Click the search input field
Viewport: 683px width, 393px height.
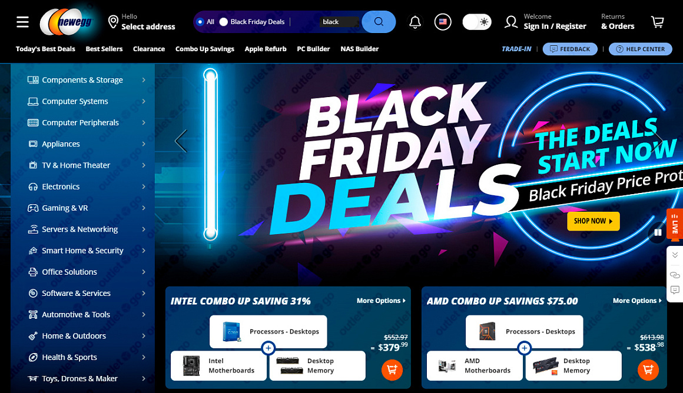[x=340, y=22]
